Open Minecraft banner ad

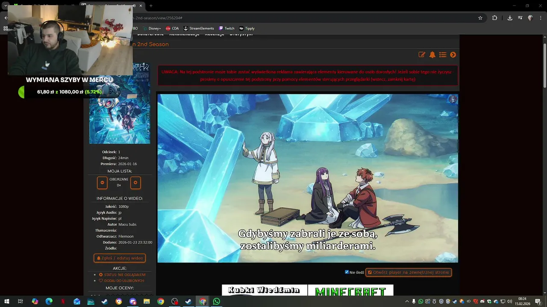click(350, 290)
